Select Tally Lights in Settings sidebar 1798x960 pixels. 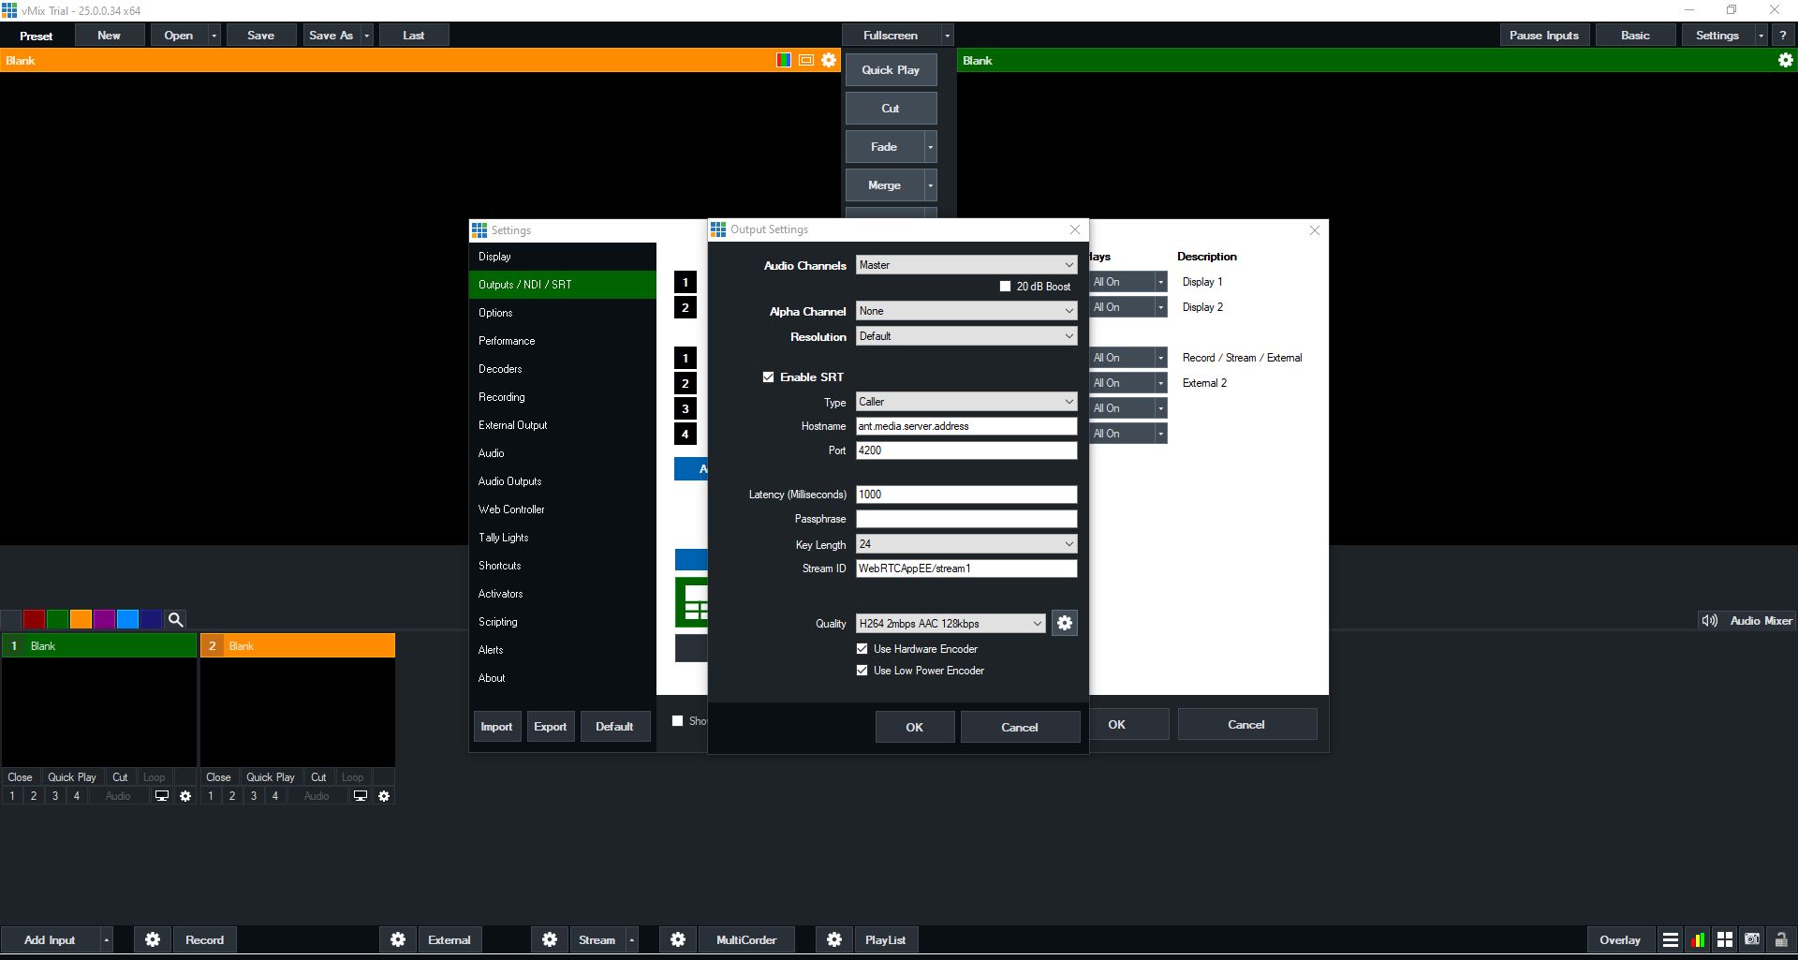[562, 538]
